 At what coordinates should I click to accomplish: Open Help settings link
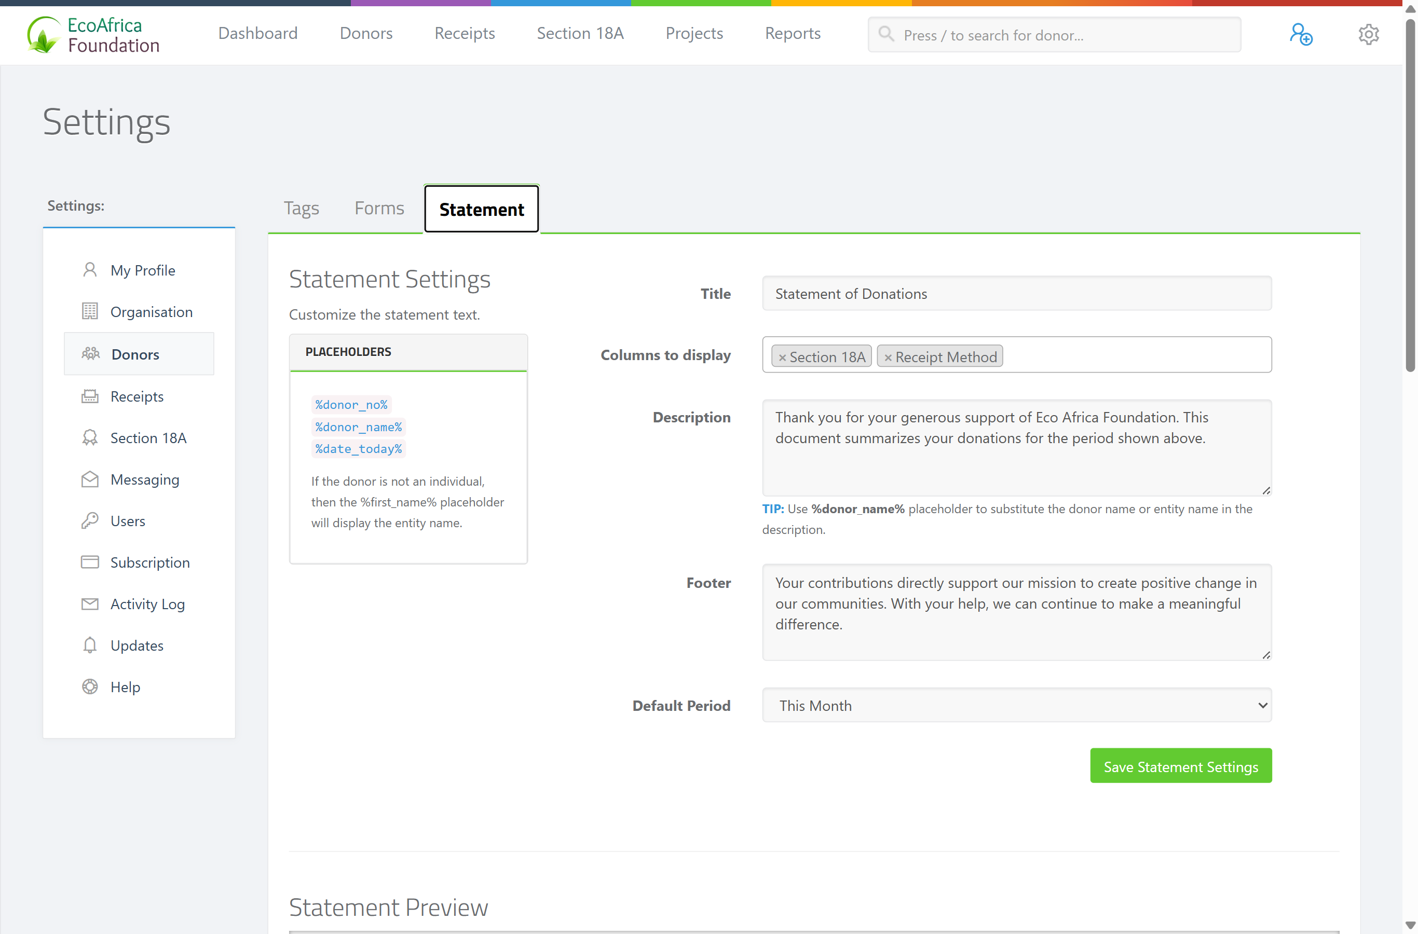tap(125, 688)
